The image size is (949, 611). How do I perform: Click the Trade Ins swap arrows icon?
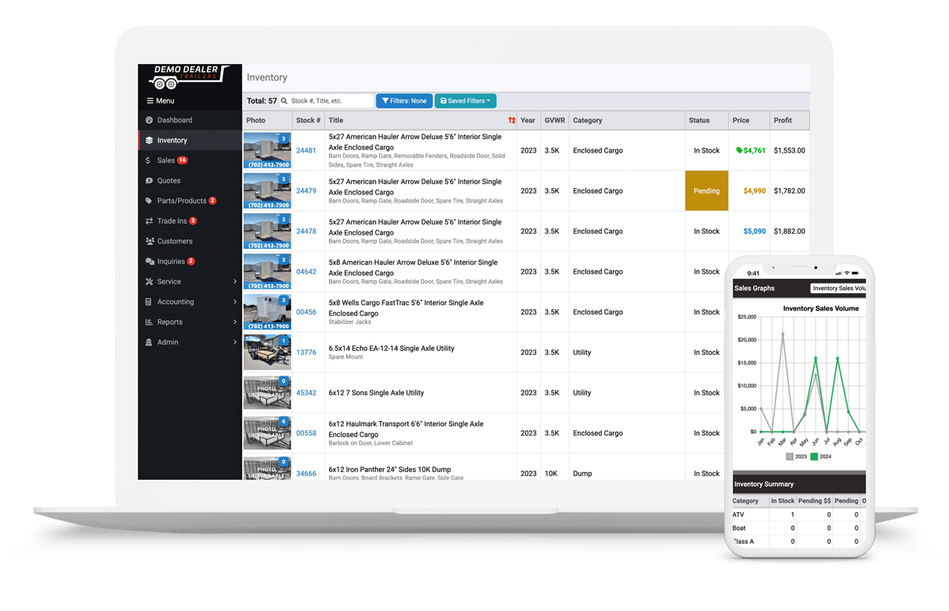tap(149, 221)
